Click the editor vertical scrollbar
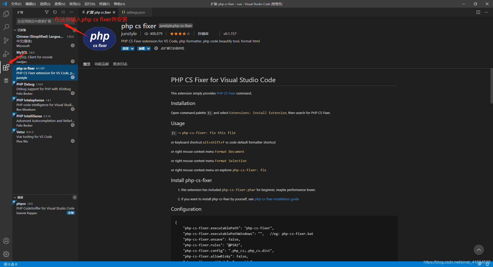This screenshot has height=267, width=493. (491, 86)
